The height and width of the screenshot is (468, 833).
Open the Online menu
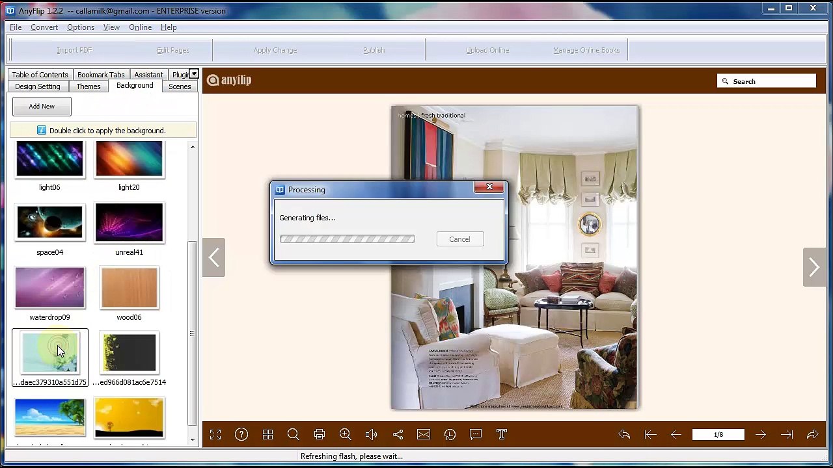click(140, 27)
